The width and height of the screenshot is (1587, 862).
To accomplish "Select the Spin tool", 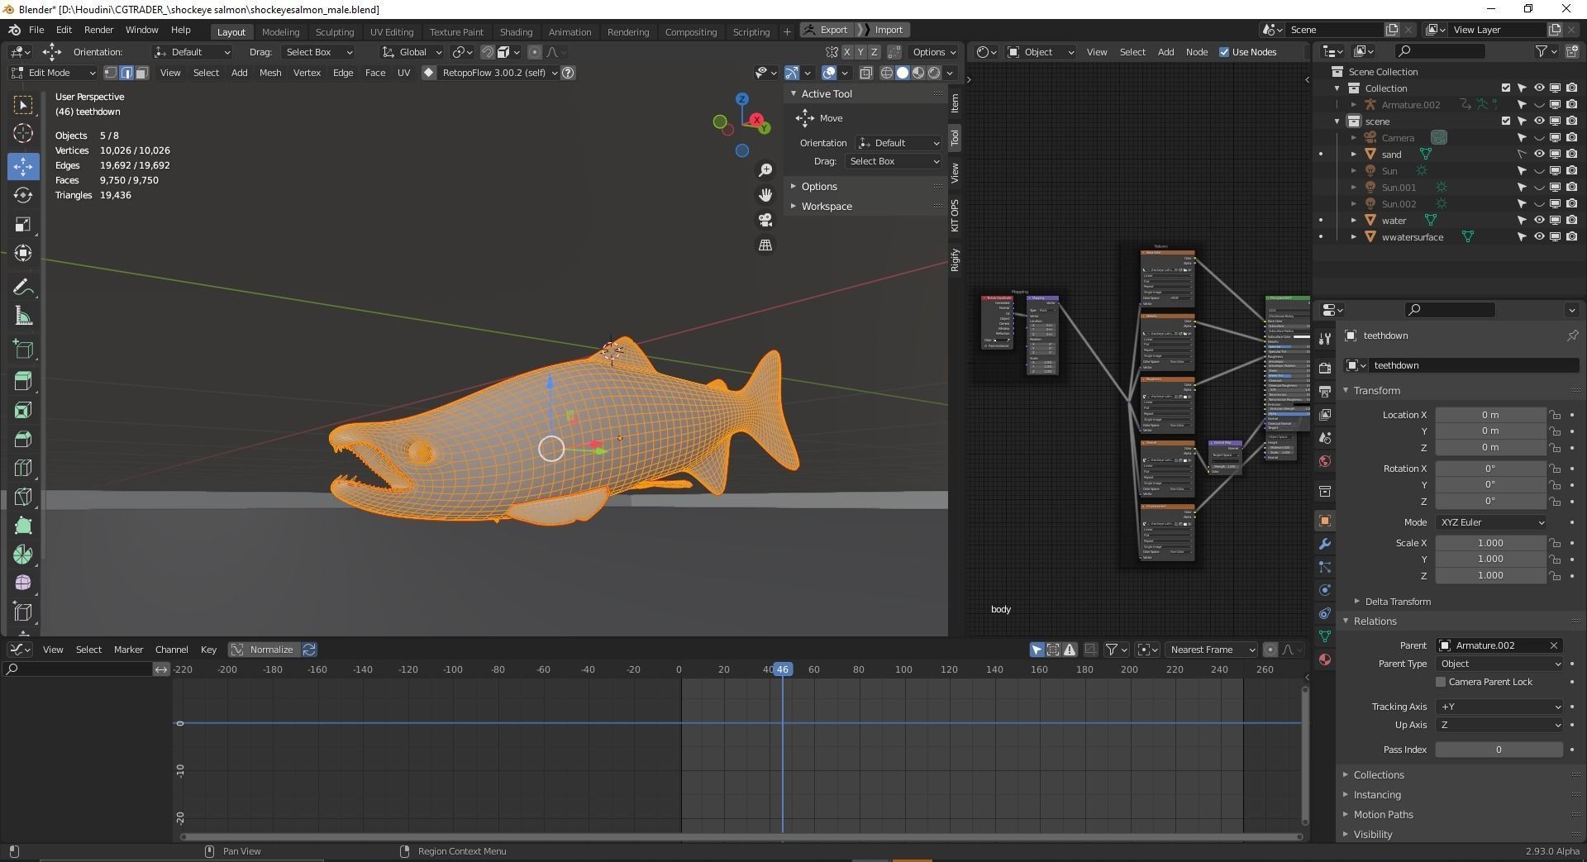I will (23, 555).
